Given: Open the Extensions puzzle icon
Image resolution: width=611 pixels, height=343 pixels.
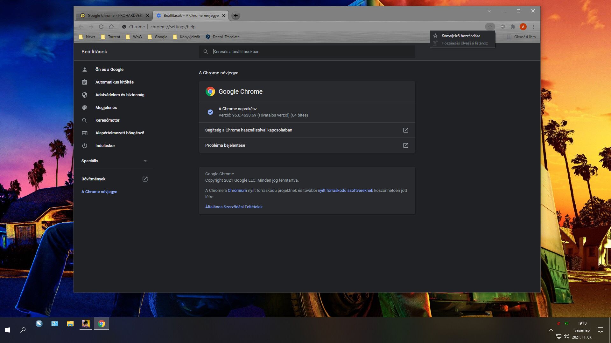Looking at the screenshot, I should point(513,27).
